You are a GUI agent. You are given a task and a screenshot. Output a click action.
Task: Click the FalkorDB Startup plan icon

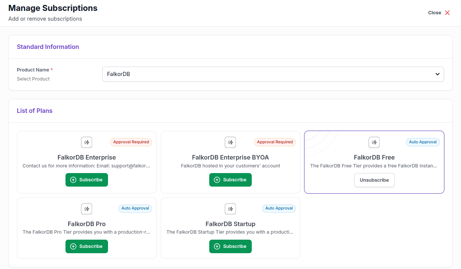[x=230, y=209]
